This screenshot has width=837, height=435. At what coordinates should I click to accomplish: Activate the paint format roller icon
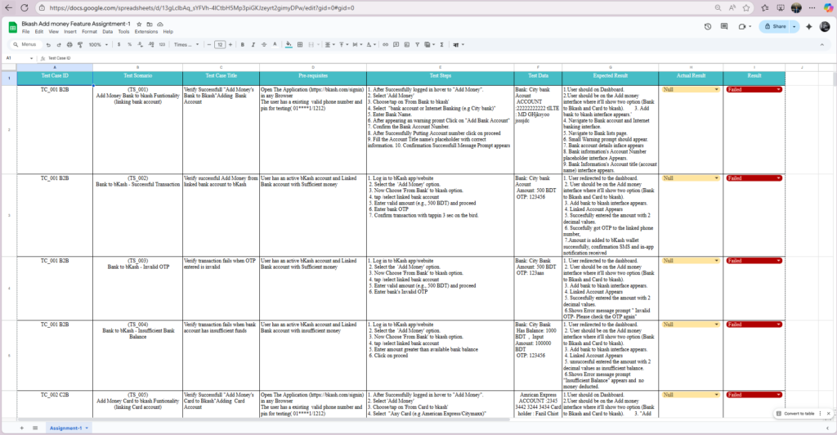[80, 45]
